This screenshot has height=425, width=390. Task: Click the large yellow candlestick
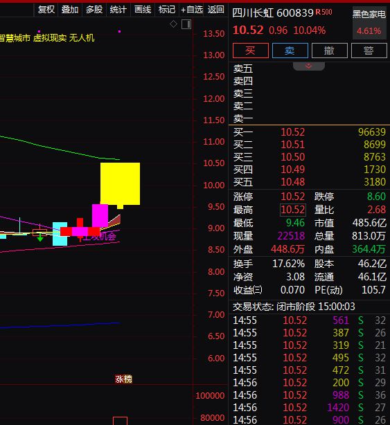pyautogui.click(x=120, y=183)
